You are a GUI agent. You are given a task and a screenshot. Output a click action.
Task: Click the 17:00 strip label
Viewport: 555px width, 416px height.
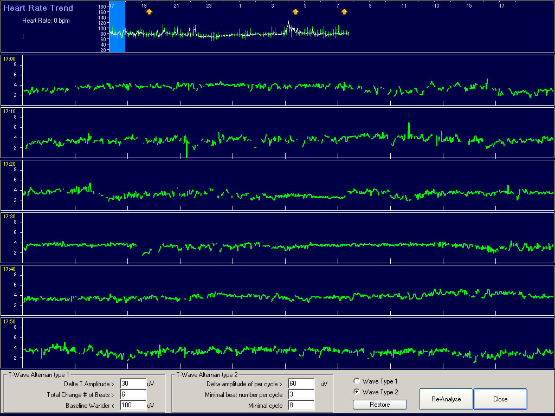coord(11,57)
